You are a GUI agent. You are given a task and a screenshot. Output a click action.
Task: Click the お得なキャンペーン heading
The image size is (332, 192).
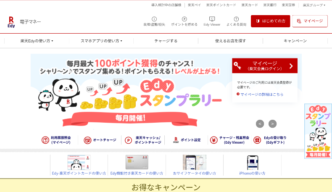click(x=166, y=187)
